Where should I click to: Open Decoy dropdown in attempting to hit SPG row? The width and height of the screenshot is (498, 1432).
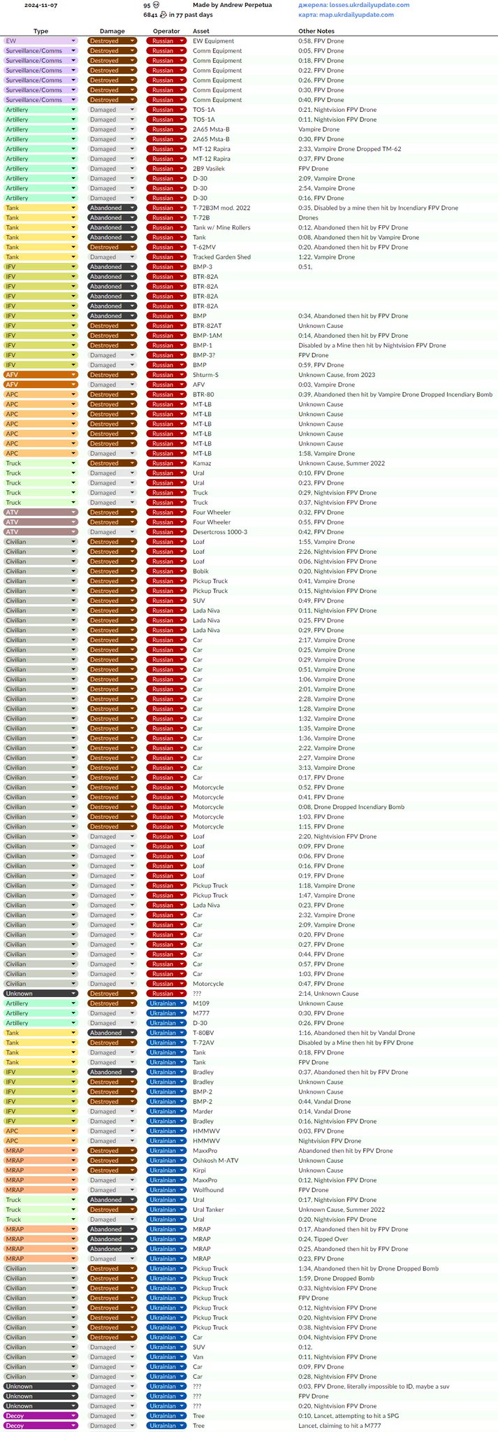click(x=41, y=1416)
